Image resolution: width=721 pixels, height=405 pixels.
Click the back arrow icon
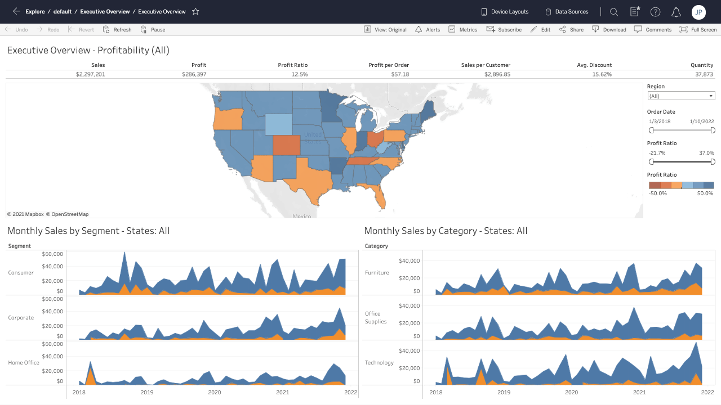tap(16, 11)
